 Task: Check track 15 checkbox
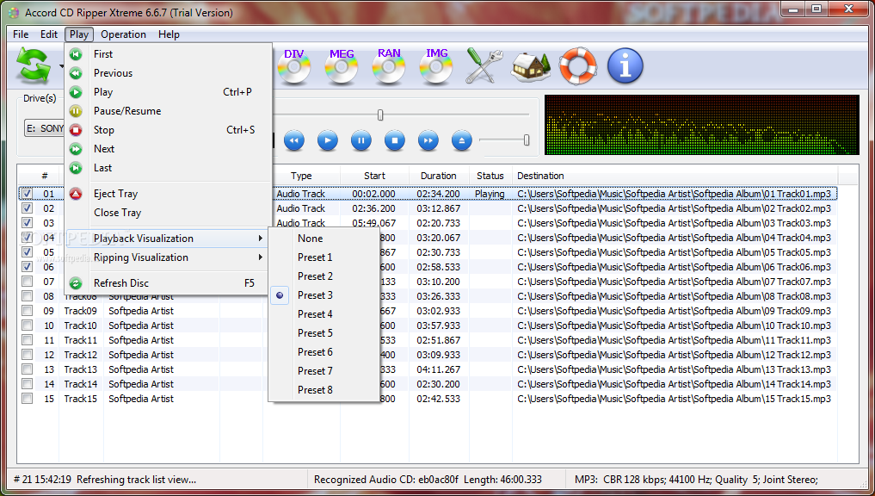[27, 398]
